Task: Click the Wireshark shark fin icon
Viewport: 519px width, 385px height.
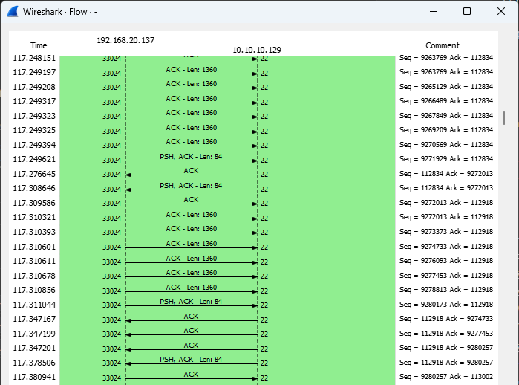Action: click(x=13, y=12)
